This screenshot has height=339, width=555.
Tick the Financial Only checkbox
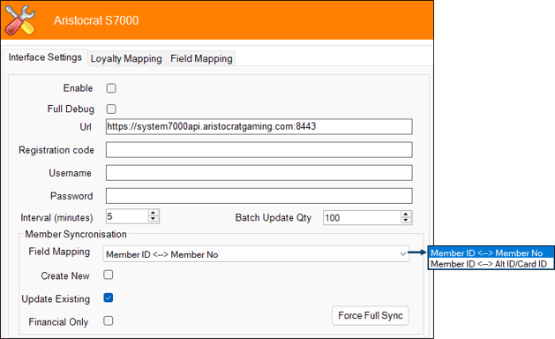pos(109,321)
